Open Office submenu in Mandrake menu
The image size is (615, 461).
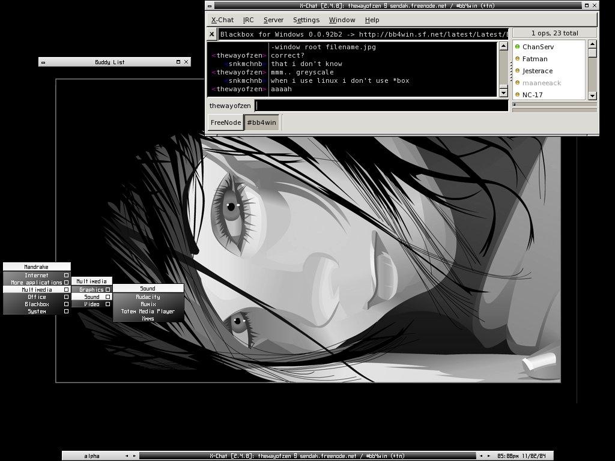pyautogui.click(x=37, y=297)
